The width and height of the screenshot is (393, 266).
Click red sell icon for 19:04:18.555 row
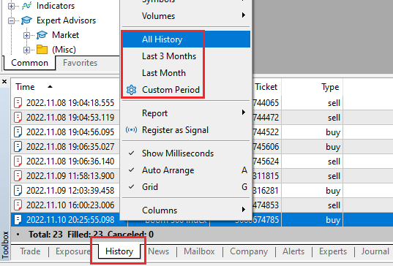pyautogui.click(x=18, y=103)
